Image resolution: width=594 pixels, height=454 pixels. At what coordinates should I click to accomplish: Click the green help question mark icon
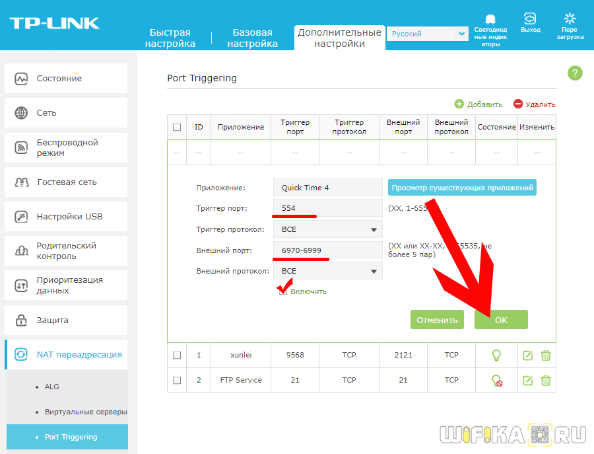click(x=575, y=73)
